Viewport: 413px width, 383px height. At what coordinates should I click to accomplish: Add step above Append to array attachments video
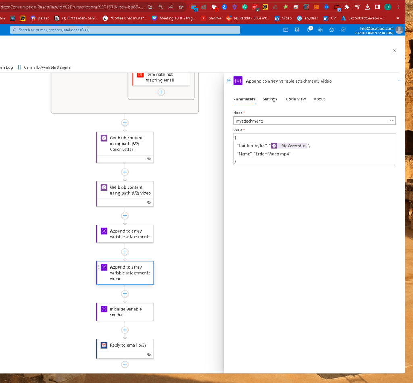tap(125, 252)
